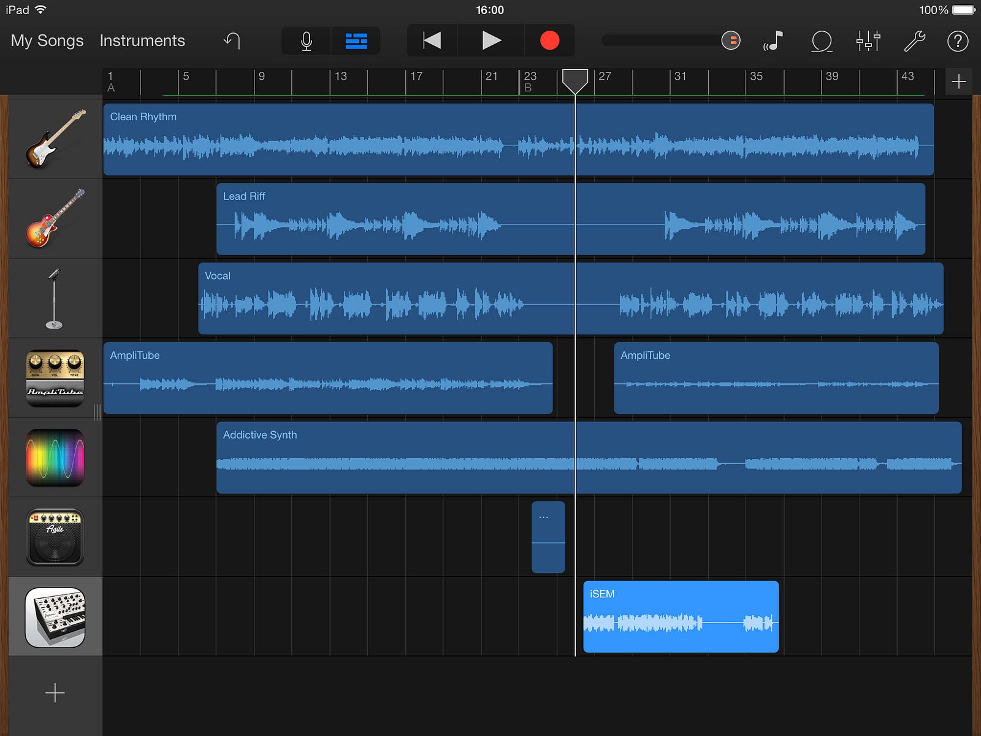
Task: Open the track mixer controls icon
Action: click(868, 40)
